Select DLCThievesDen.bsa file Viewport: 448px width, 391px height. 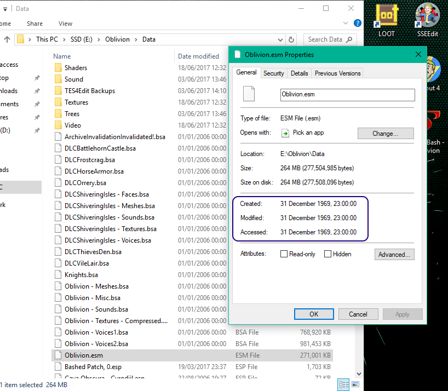[x=93, y=252]
